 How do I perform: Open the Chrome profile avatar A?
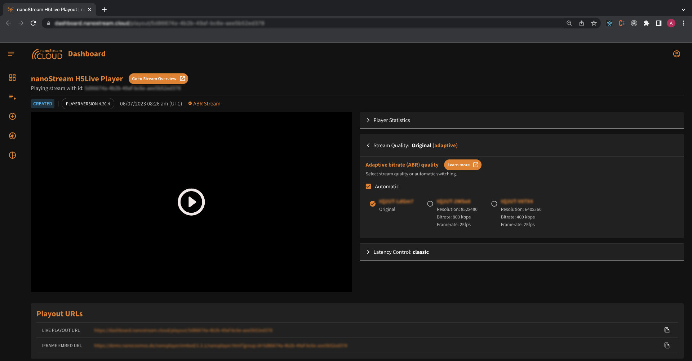[671, 23]
